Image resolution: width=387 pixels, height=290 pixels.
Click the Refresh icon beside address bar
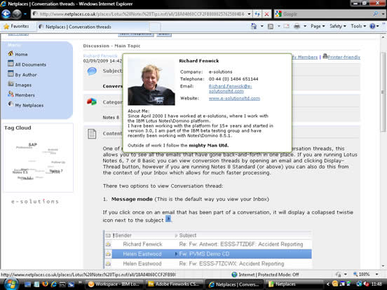click(257, 14)
